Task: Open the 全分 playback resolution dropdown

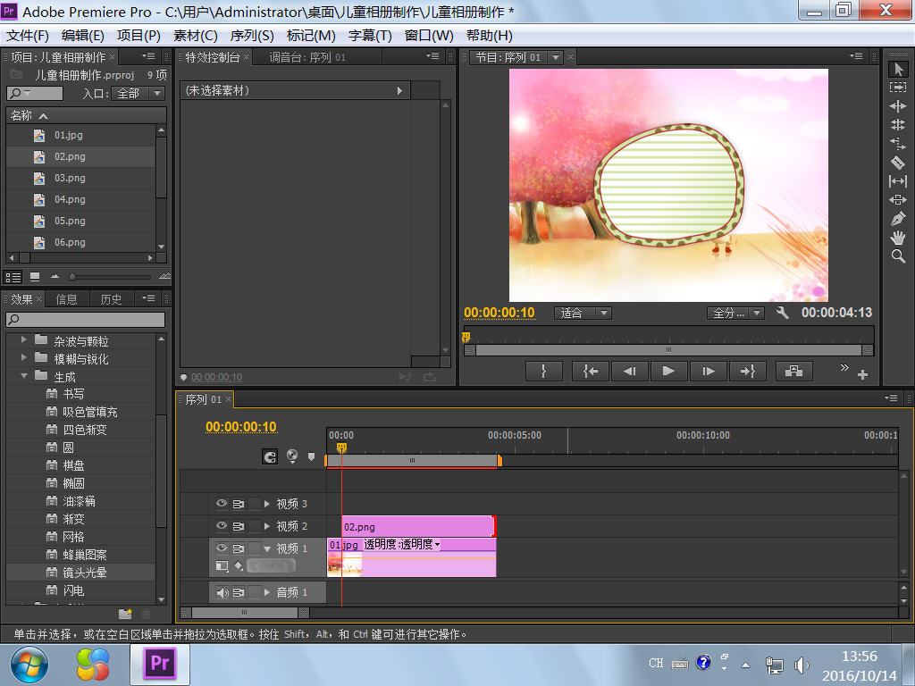Action: click(735, 314)
